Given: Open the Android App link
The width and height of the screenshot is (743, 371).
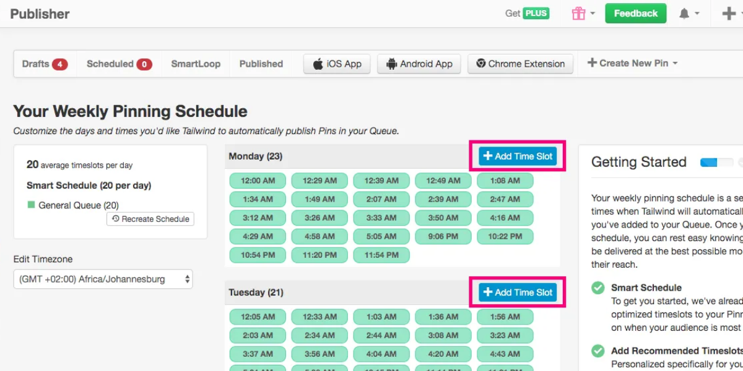Looking at the screenshot, I should tap(419, 64).
